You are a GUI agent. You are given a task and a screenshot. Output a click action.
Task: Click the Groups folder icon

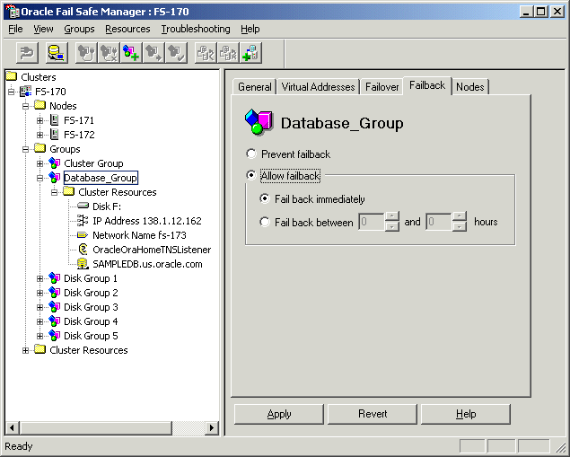40,148
